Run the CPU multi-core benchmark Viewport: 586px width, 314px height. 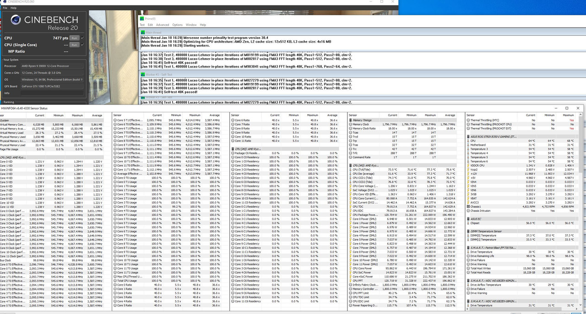click(74, 38)
